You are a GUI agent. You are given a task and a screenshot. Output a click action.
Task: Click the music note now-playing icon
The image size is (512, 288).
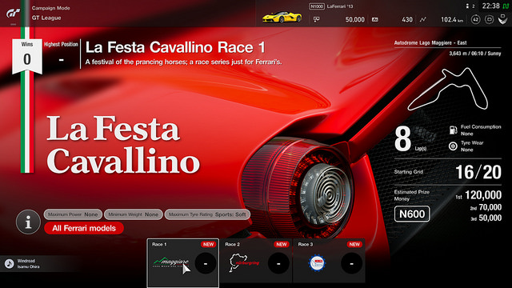[x=9, y=263]
